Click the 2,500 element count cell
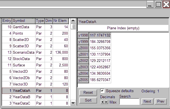 pos(61,65)
